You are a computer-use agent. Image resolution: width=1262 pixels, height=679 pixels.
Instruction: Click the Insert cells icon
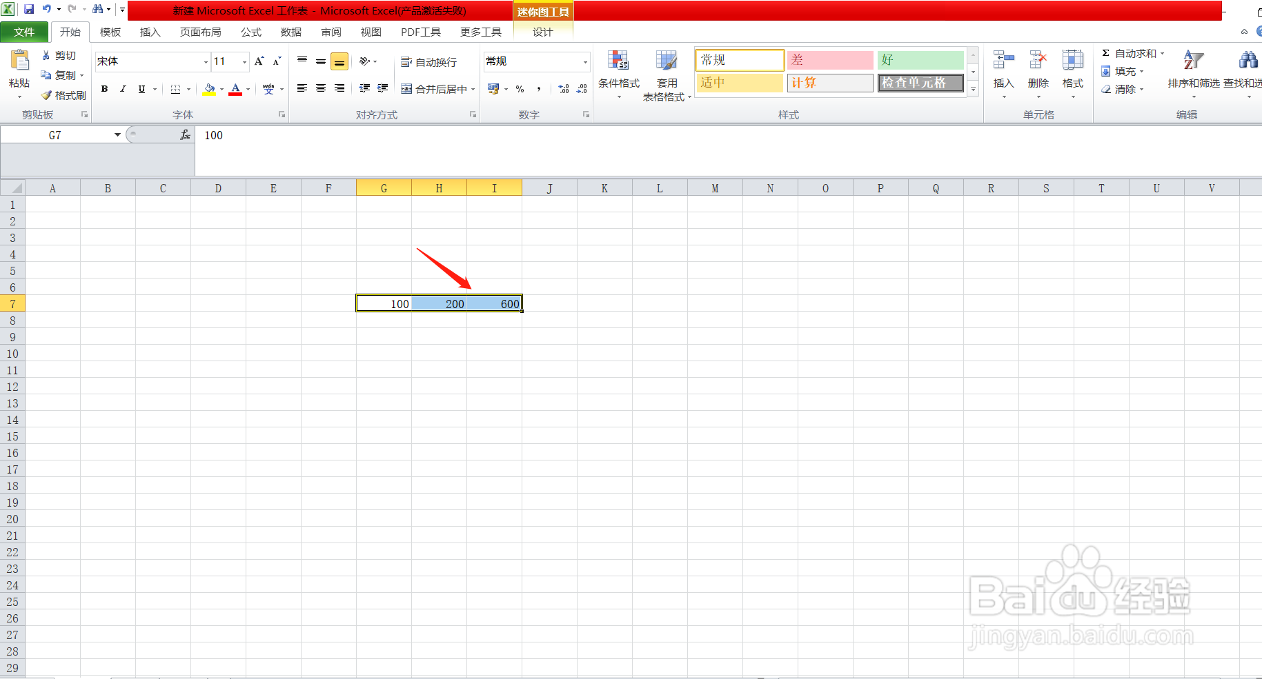pos(1003,61)
